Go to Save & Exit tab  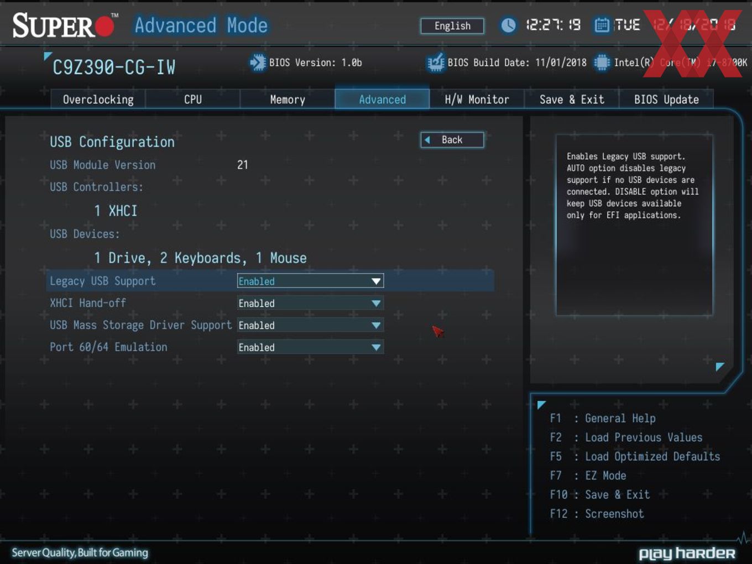pos(572,100)
